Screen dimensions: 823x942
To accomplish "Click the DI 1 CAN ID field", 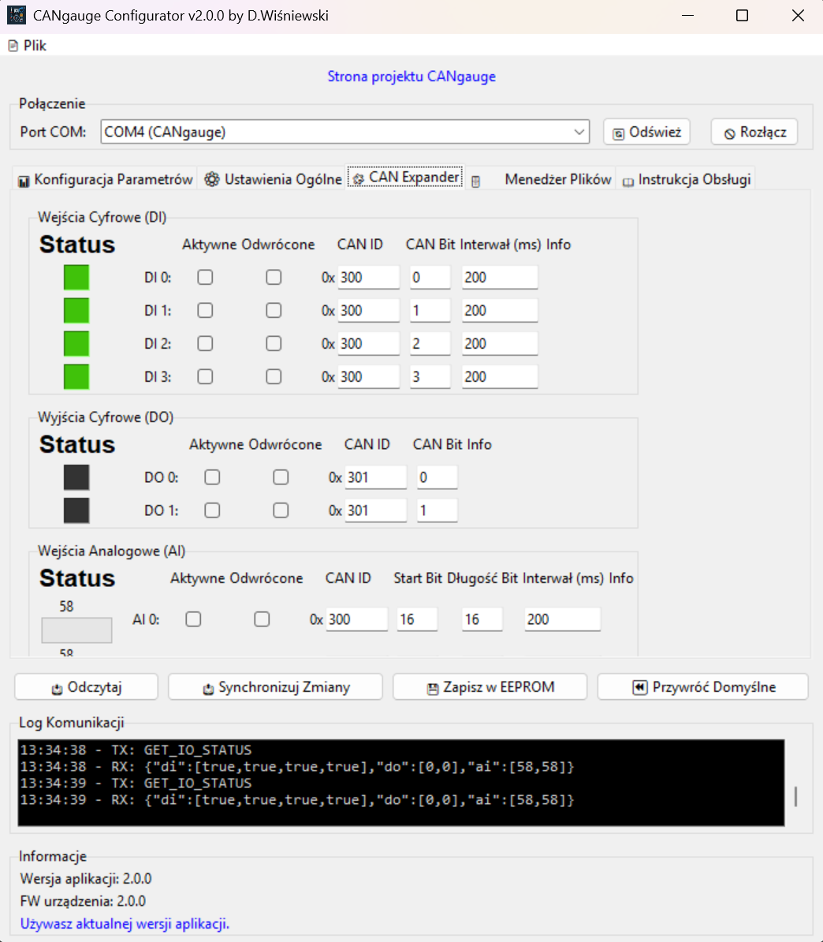I will [369, 311].
